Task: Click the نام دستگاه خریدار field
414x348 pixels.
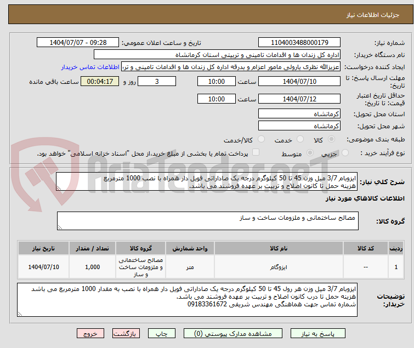Action: click(217, 55)
